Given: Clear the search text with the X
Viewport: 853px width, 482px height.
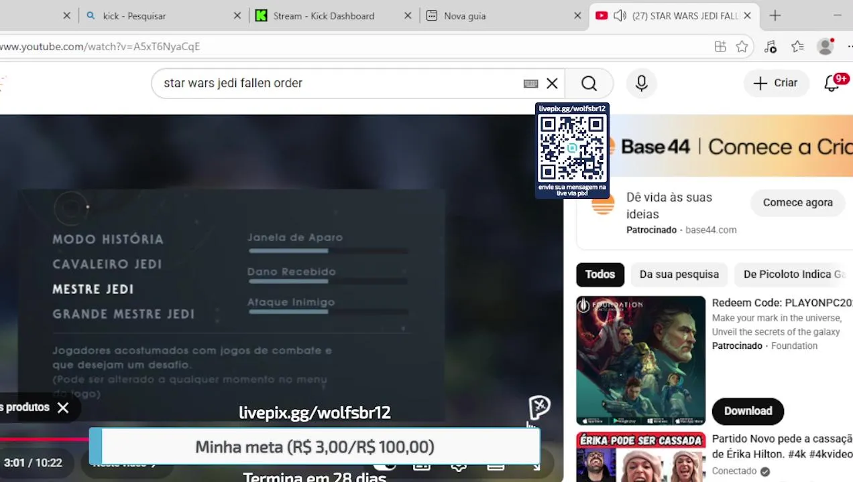Looking at the screenshot, I should (552, 83).
